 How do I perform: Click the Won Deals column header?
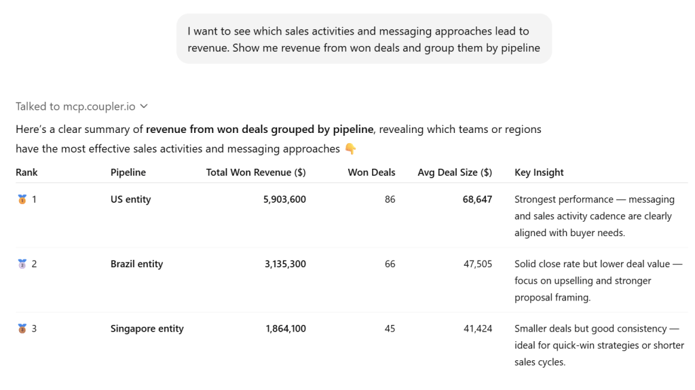pyautogui.click(x=371, y=172)
